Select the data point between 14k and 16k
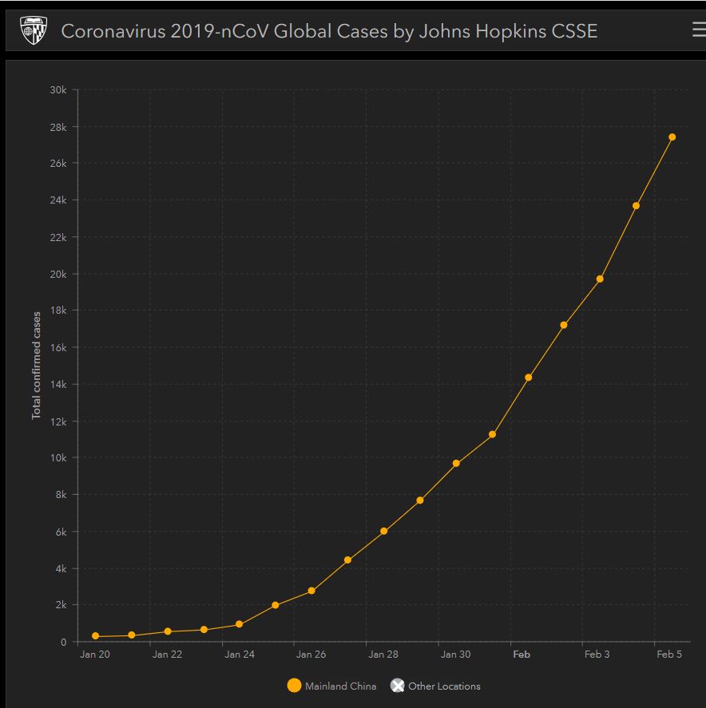The height and width of the screenshot is (708, 706). [x=528, y=378]
